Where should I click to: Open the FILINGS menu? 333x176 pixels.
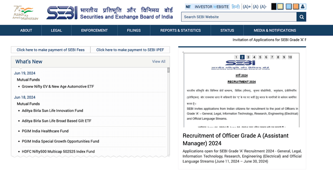pyautogui.click(x=134, y=30)
